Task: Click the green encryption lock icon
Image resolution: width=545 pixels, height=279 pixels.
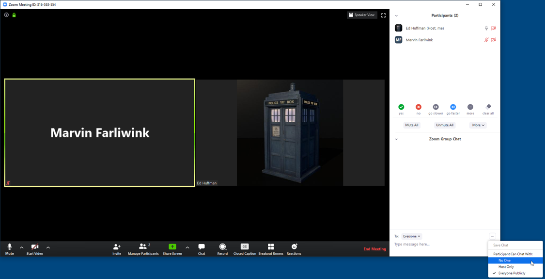Action: coord(14,15)
